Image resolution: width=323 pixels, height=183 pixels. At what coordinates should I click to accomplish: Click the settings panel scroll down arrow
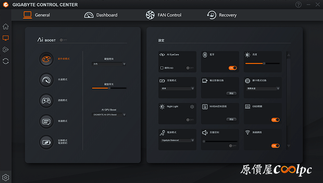tap(289, 146)
